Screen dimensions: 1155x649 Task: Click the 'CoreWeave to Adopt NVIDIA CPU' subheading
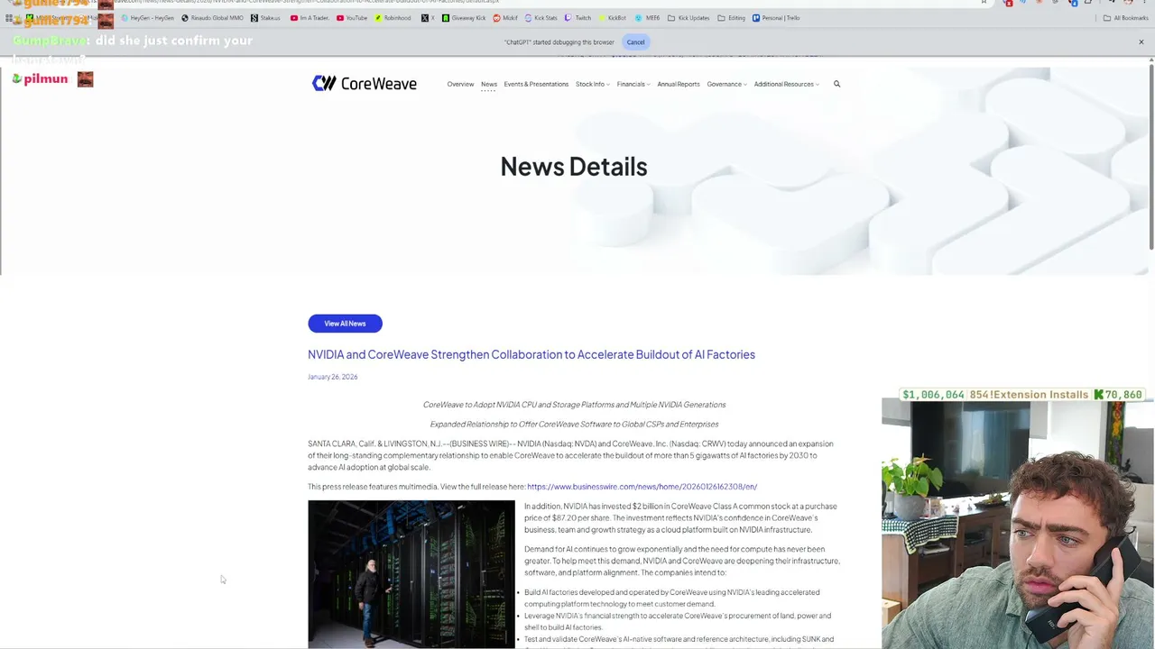(574, 405)
